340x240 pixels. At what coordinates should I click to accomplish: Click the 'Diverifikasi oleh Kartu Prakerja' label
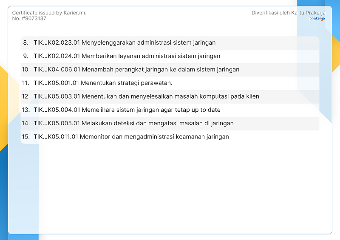(288, 13)
